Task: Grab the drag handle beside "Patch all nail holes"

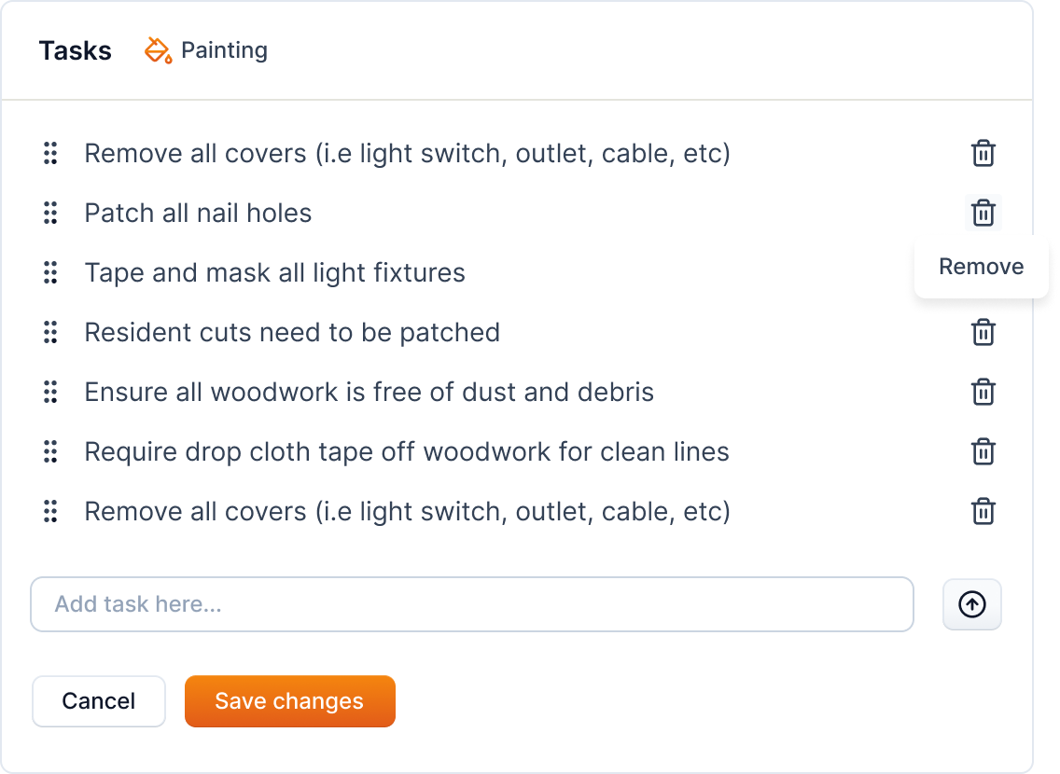Action: coord(50,213)
